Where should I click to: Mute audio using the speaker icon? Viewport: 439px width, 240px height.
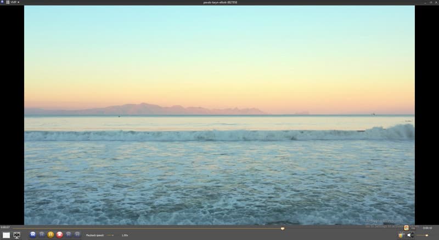(x=409, y=235)
